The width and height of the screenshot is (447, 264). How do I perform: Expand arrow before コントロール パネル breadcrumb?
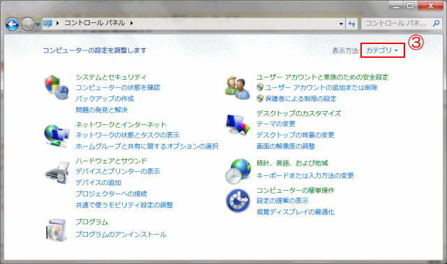[57, 23]
